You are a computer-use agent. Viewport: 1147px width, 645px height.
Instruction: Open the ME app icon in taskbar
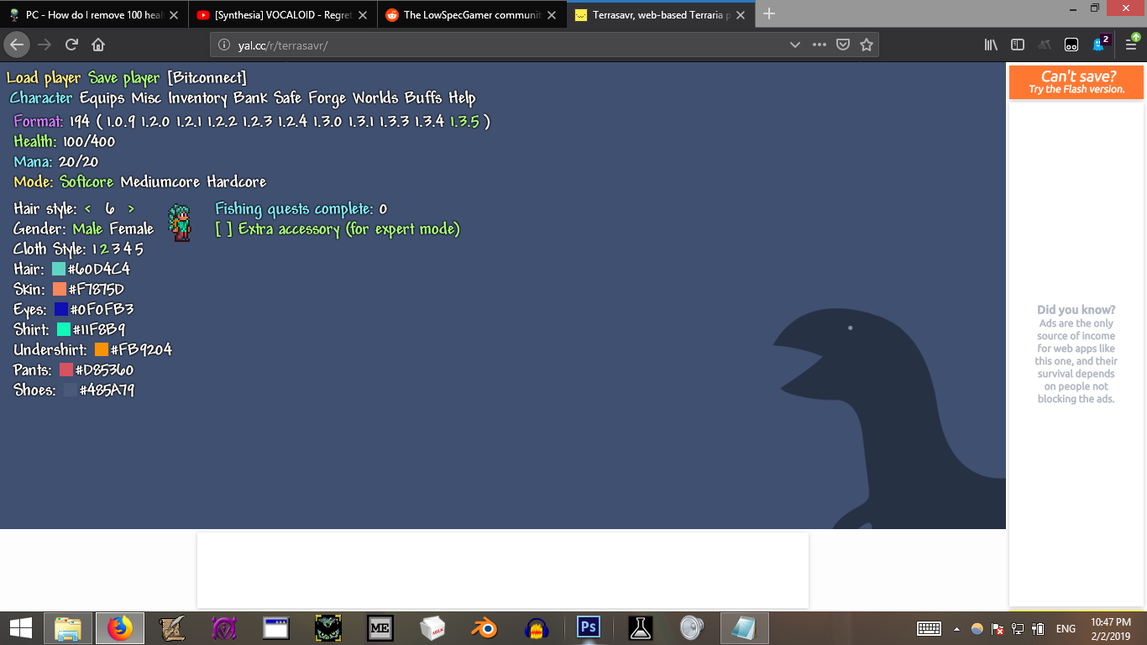(380, 627)
